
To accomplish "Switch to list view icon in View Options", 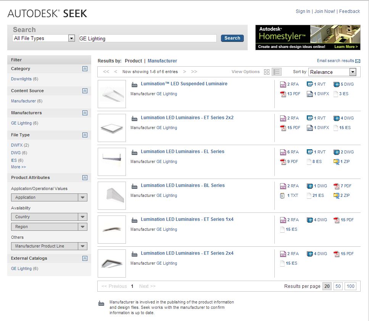I will 277,72.
